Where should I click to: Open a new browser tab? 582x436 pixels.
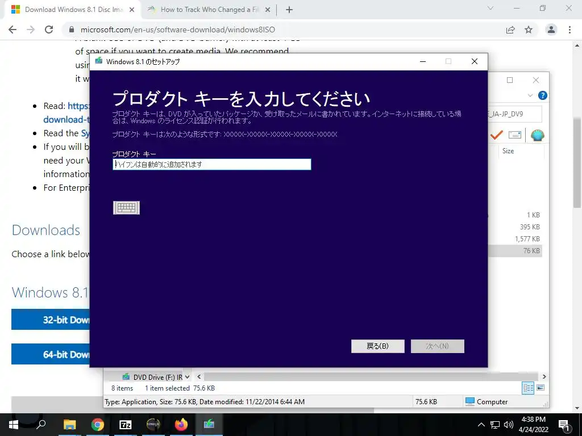point(289,10)
